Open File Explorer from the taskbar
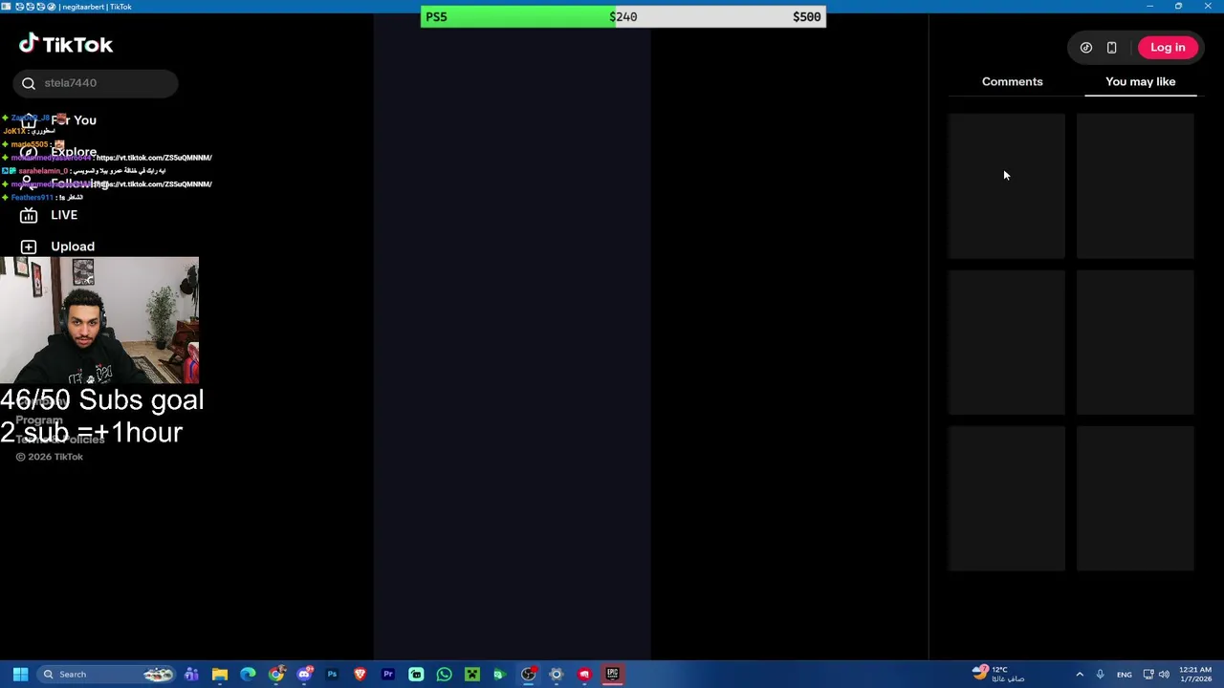1224x688 pixels. [220, 675]
